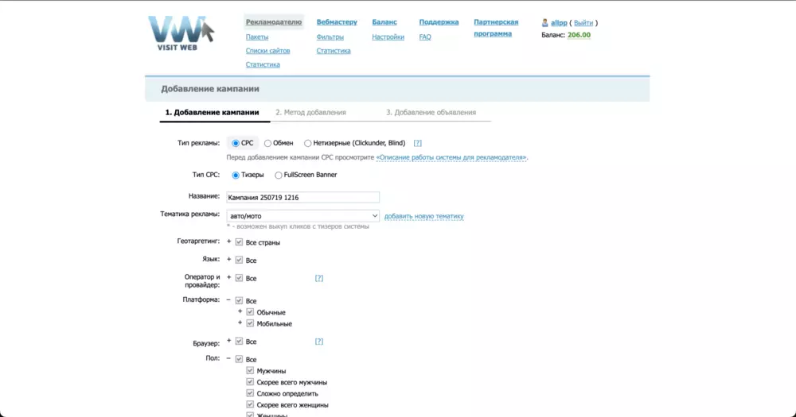Expand the Обычные platform subtree
Viewport: 796px width, 417px height.
(240, 311)
